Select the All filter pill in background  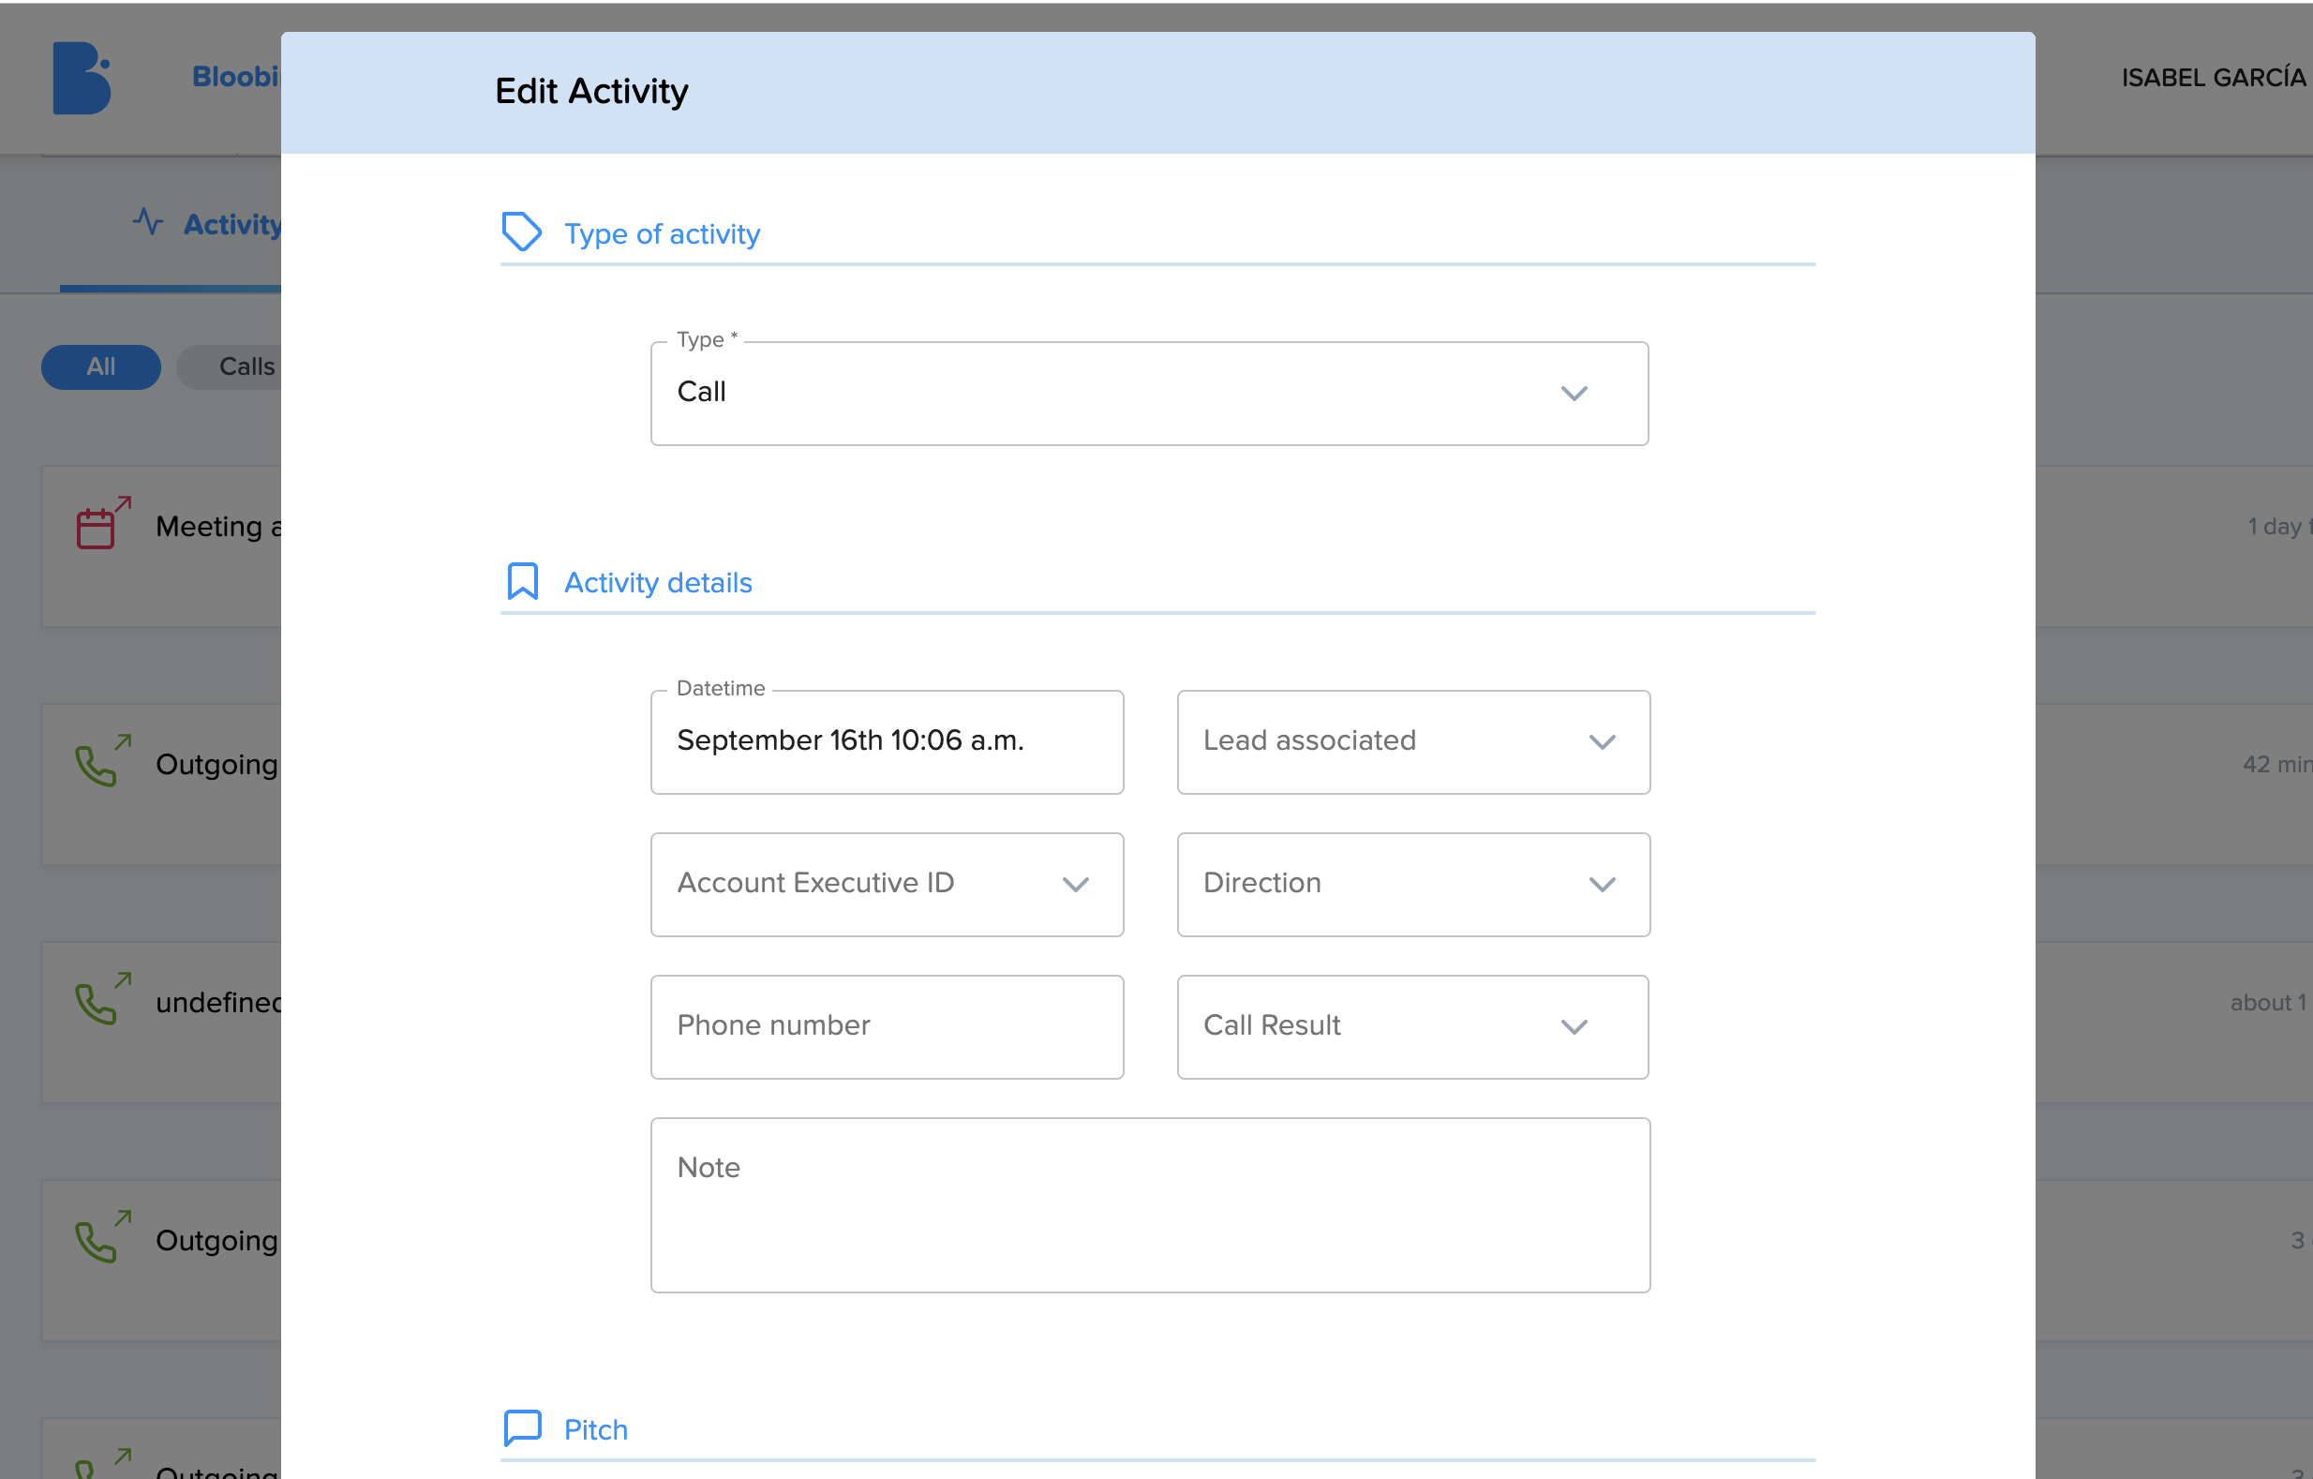[x=101, y=366]
